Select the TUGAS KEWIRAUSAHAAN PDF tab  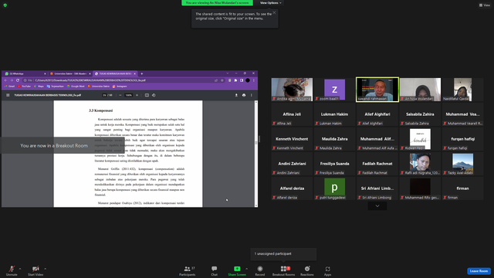pos(115,74)
